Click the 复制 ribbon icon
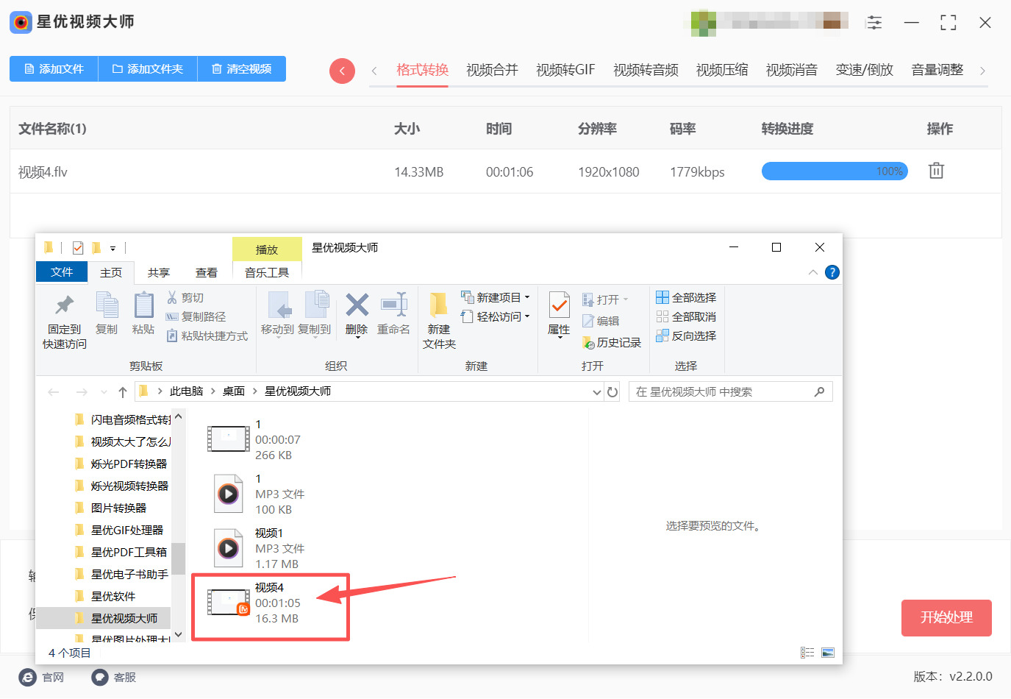Viewport: 1011px width, 699px height. [107, 305]
